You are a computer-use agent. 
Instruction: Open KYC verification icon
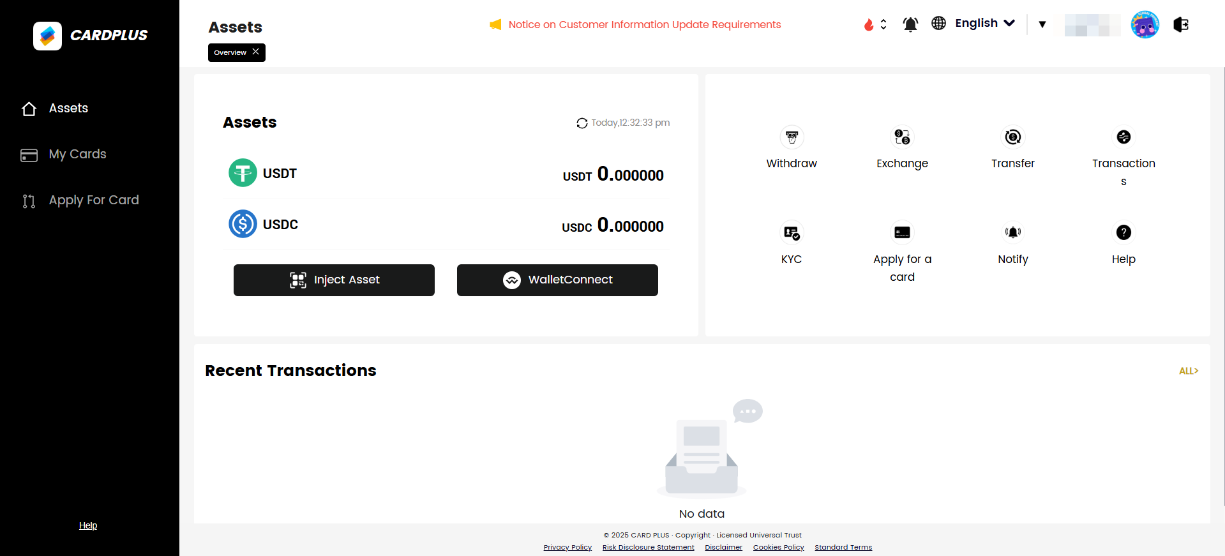[792, 233]
